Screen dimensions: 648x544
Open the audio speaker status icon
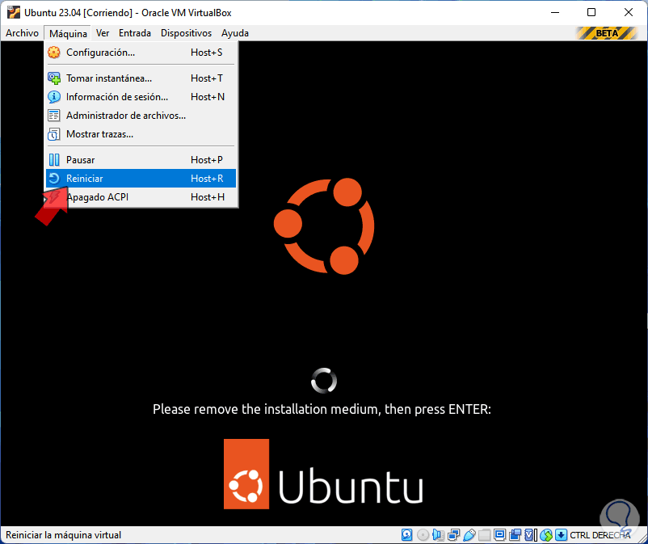click(x=438, y=535)
